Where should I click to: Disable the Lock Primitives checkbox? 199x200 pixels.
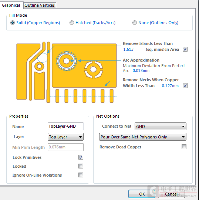pos(81,157)
